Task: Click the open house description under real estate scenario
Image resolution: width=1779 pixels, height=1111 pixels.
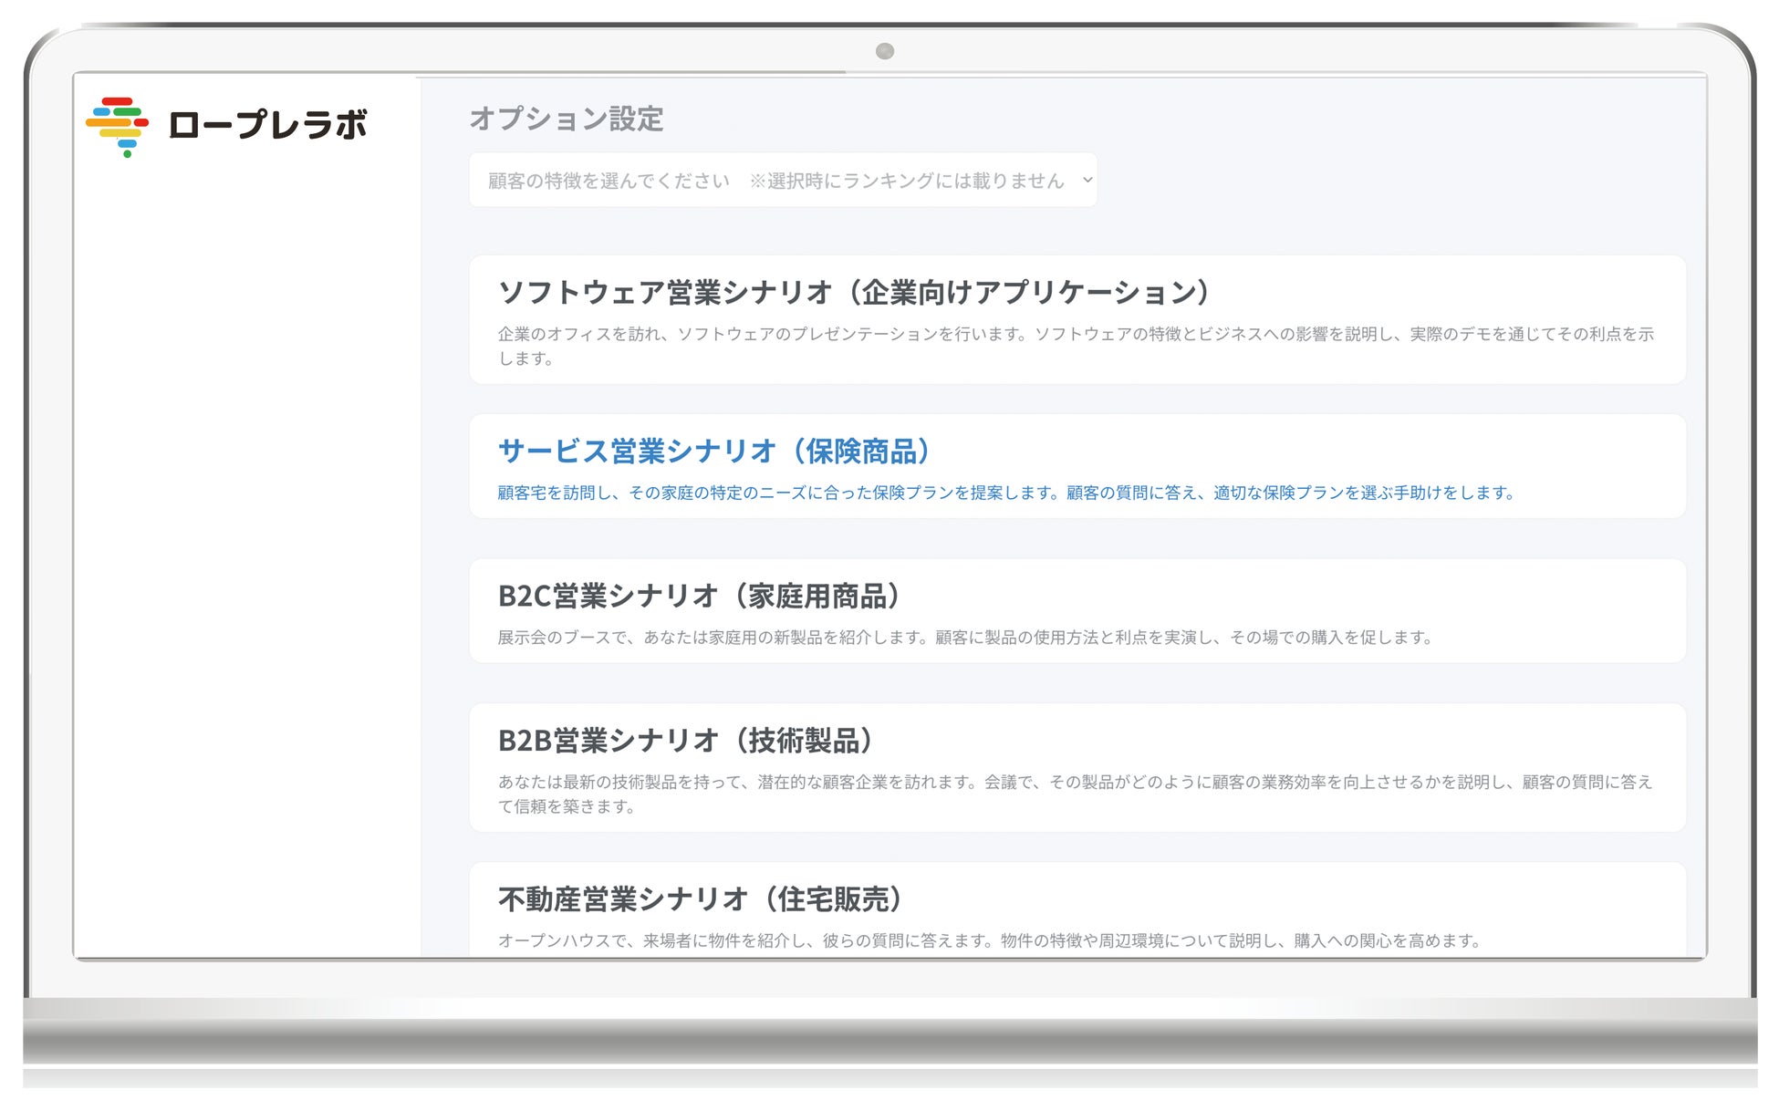Action: [x=990, y=940]
